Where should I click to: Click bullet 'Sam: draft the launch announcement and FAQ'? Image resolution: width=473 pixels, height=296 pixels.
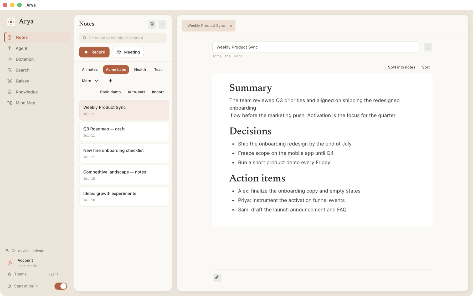point(292,210)
